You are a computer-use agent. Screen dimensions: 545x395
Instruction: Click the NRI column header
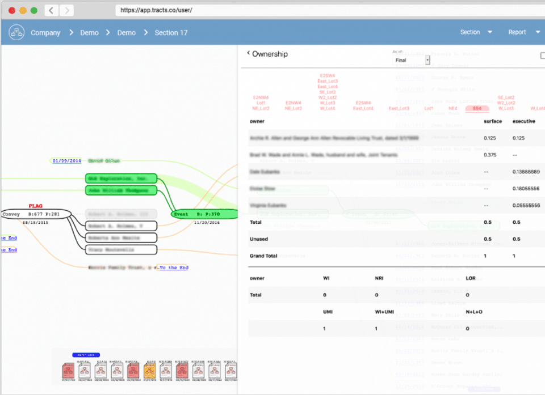click(x=379, y=278)
